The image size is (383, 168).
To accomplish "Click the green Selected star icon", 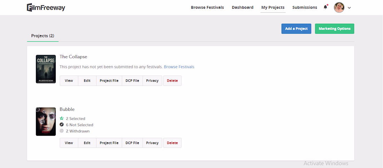I will click(x=62, y=118).
